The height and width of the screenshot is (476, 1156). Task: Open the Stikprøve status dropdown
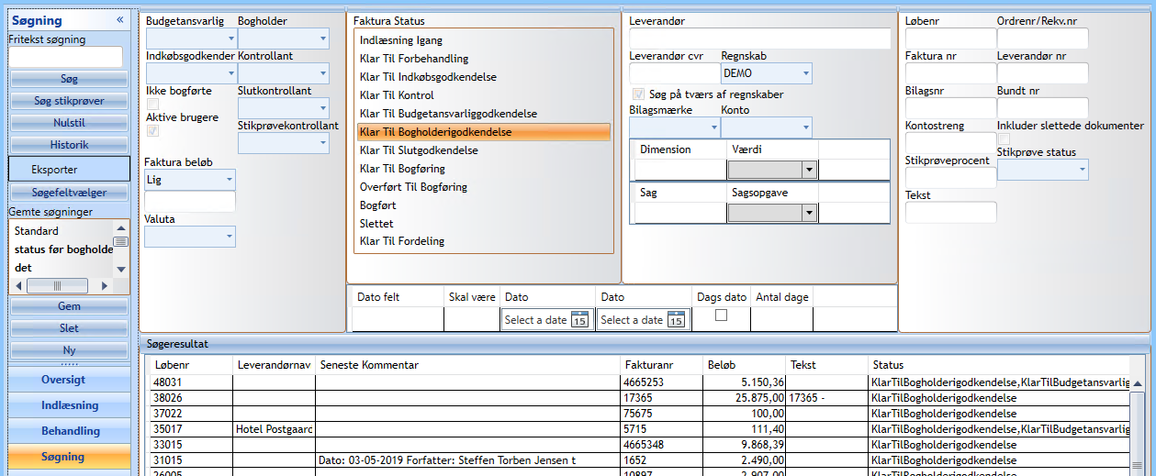coord(1042,169)
